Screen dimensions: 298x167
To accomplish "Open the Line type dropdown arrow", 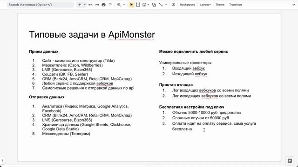I will click(x=166, y=5).
